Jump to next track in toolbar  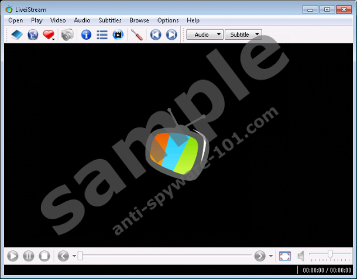click(171, 35)
